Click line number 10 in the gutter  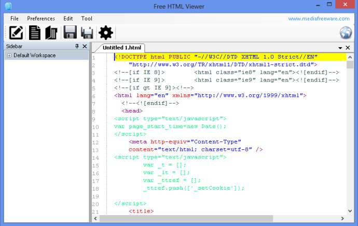tap(95, 127)
